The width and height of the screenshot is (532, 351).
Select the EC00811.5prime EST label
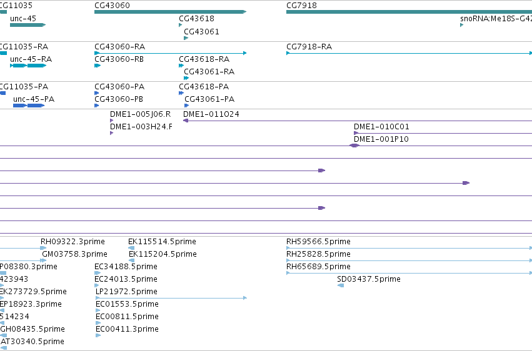(128, 317)
